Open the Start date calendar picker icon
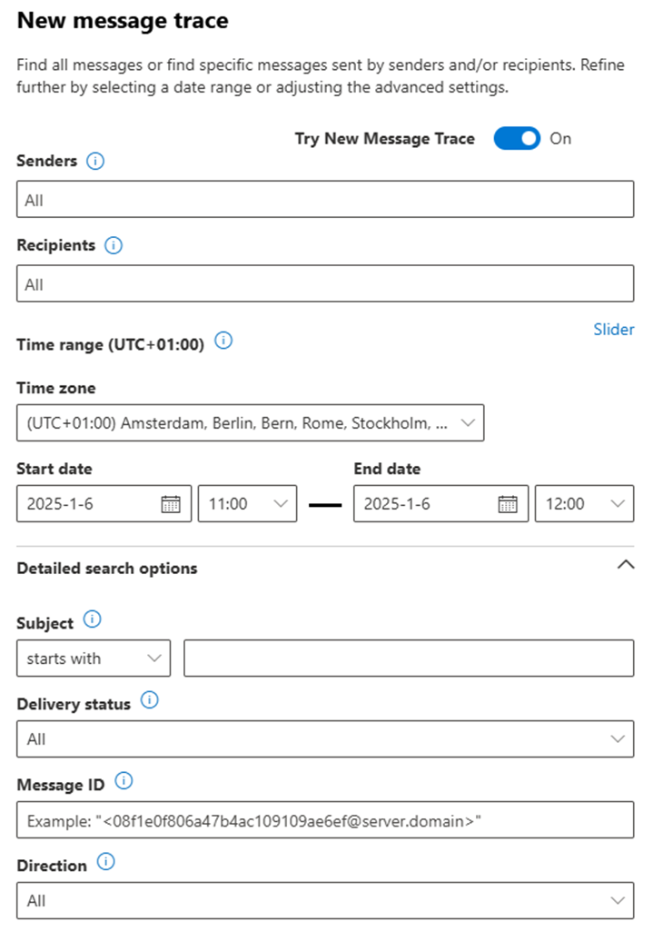The image size is (653, 931). click(x=170, y=504)
